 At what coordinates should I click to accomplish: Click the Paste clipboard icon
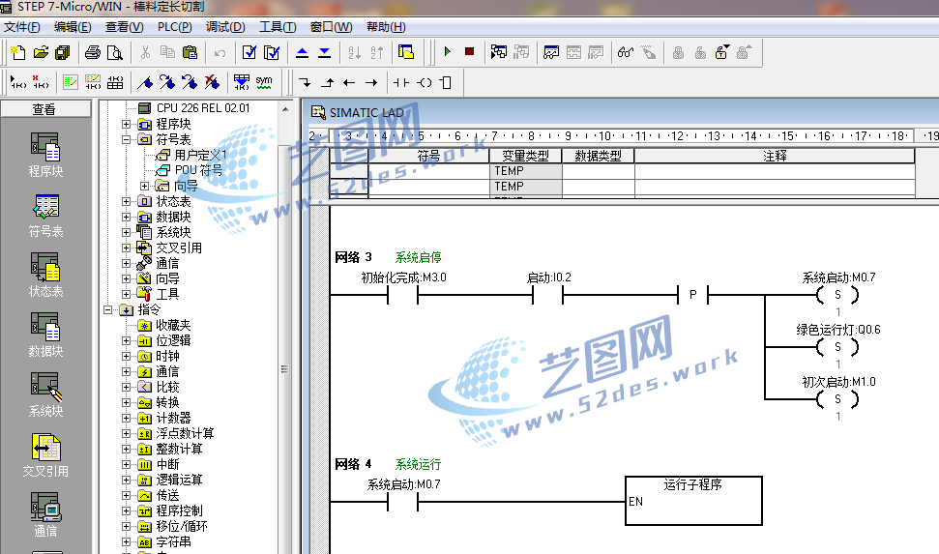click(190, 53)
